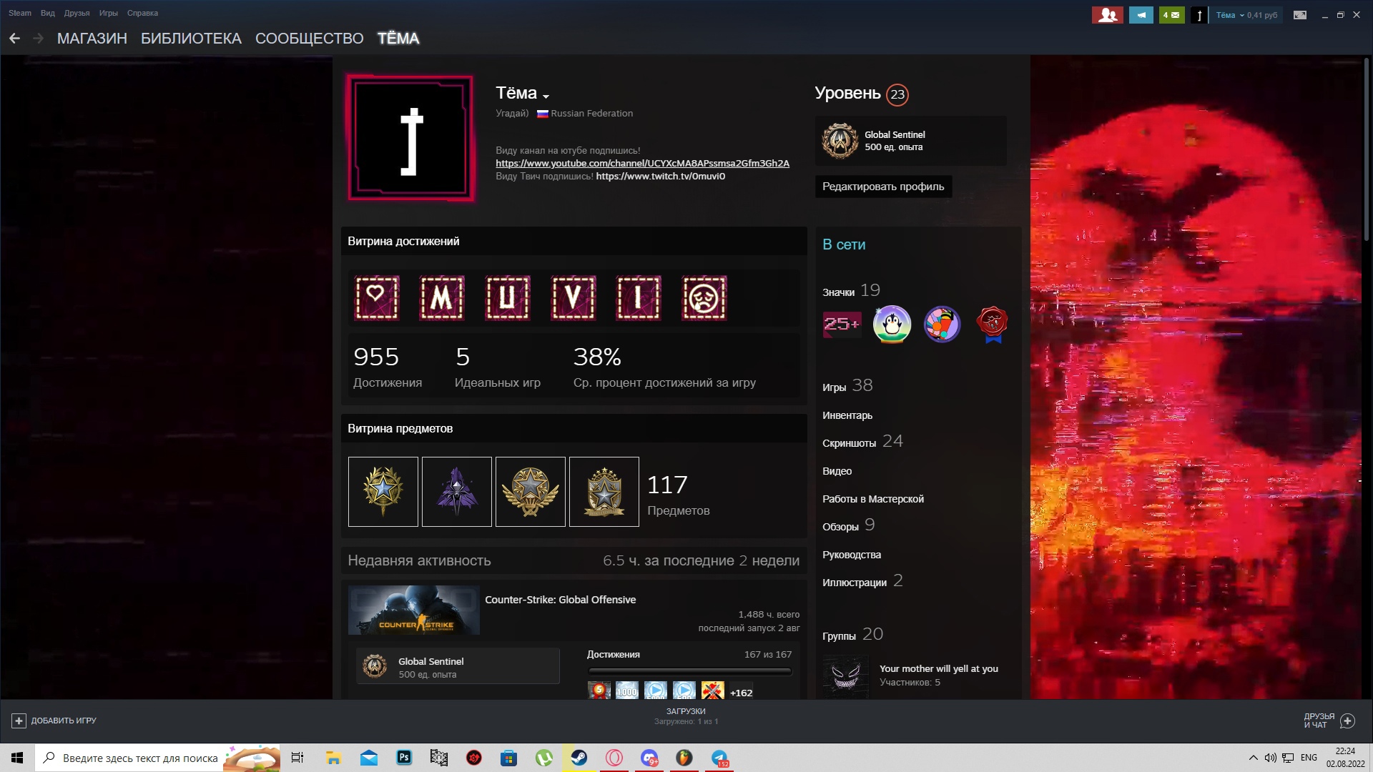Open the 25+ badge icon
Screen dimensions: 1373x772
tap(842, 325)
